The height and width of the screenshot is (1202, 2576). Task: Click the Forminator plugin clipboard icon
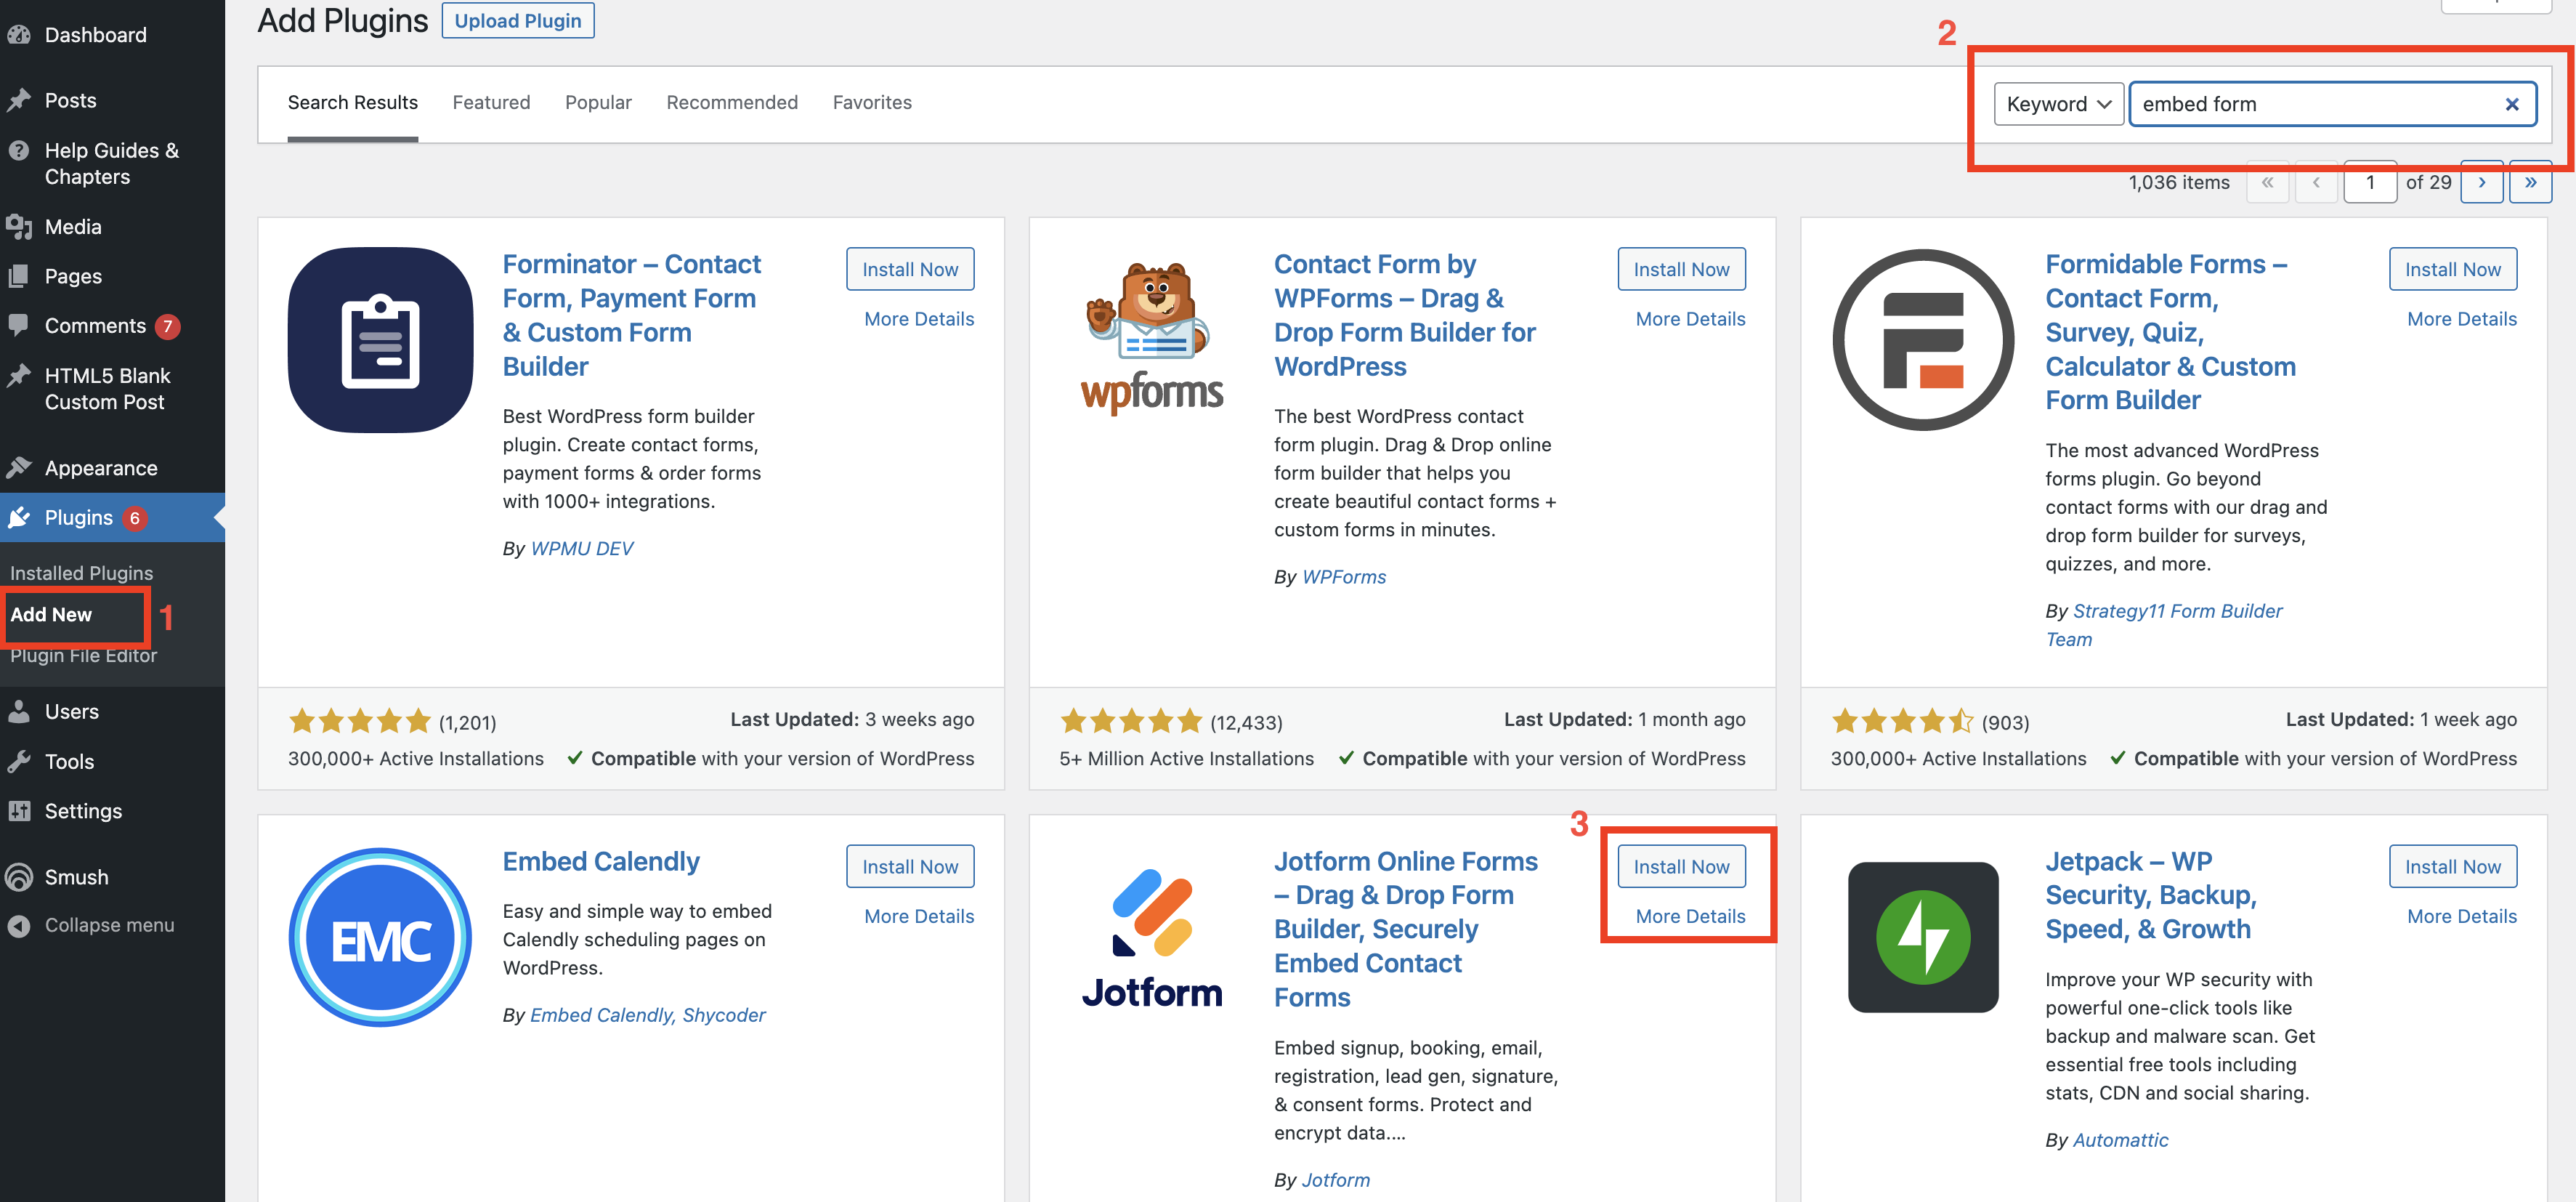click(x=380, y=340)
